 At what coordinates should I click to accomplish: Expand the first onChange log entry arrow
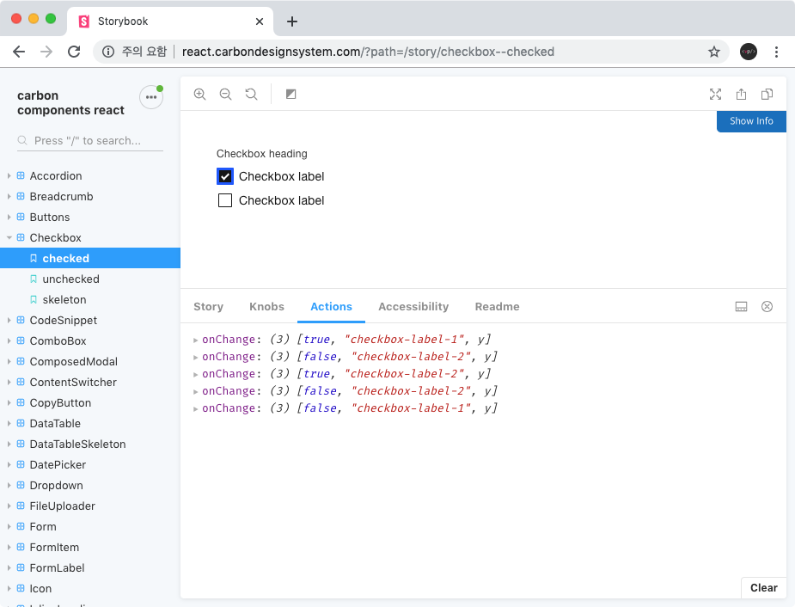196,340
